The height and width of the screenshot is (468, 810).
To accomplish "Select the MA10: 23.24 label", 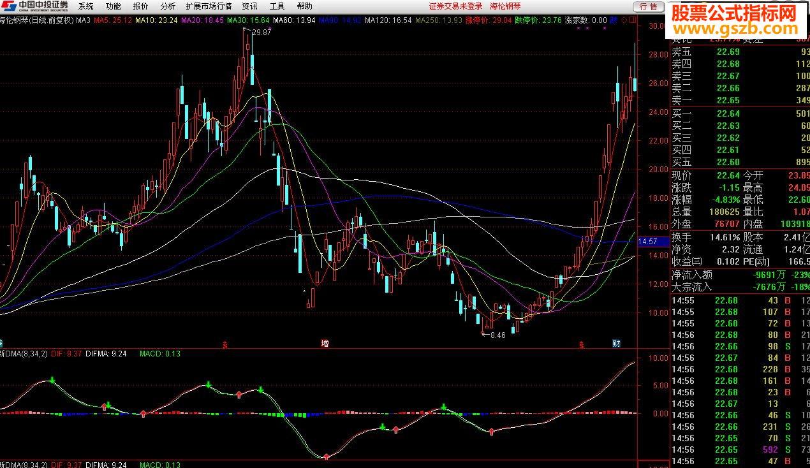I will pos(157,20).
